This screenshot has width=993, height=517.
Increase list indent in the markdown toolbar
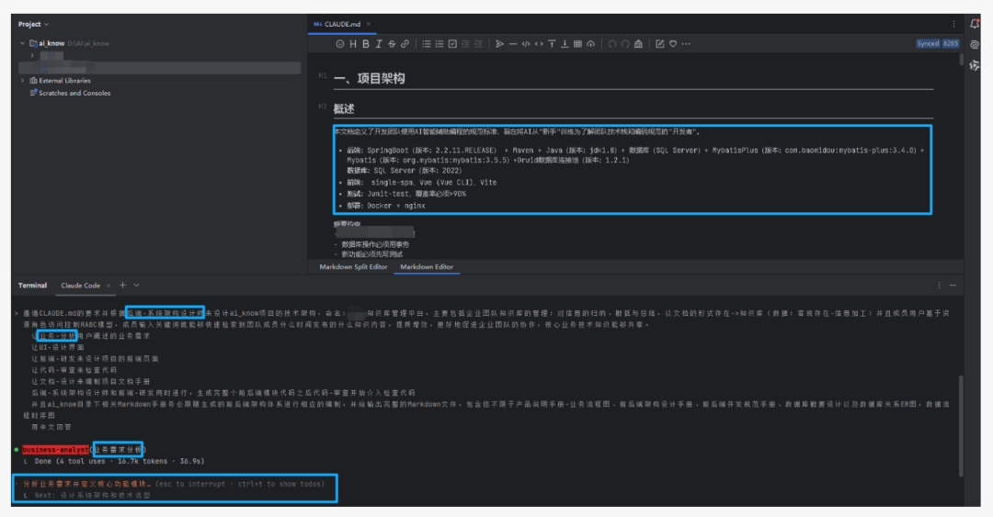click(x=478, y=44)
